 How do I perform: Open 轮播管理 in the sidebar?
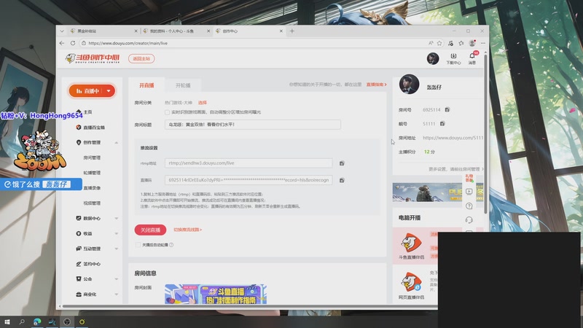point(92,173)
